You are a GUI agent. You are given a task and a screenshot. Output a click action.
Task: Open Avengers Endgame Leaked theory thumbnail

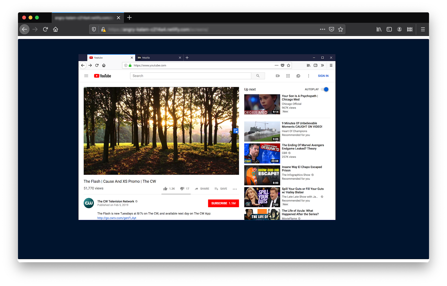click(262, 153)
